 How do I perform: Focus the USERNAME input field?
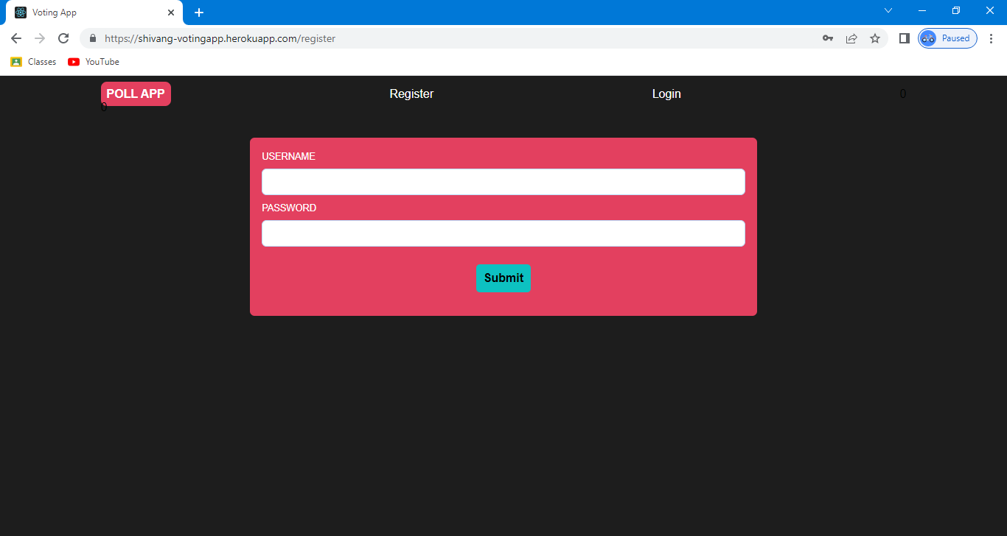point(503,182)
